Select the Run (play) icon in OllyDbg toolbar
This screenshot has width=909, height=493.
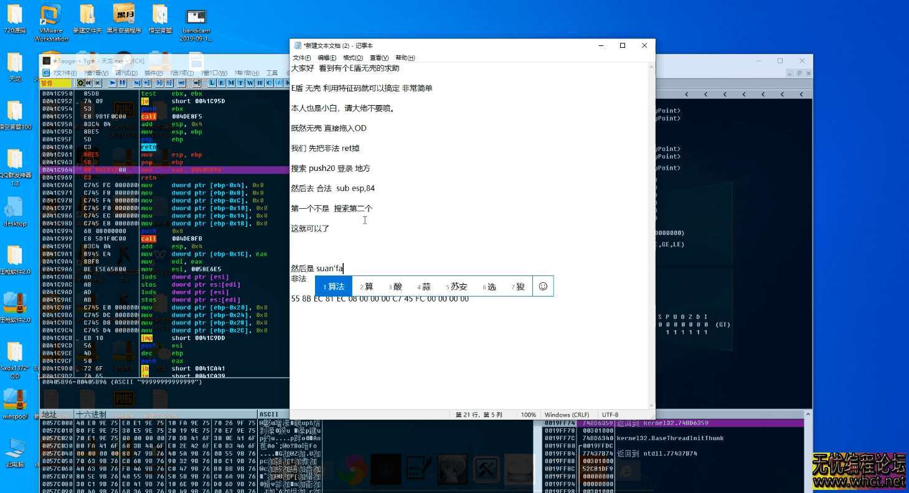[113, 82]
